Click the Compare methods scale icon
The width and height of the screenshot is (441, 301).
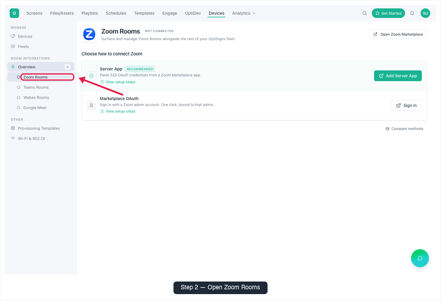click(387, 129)
